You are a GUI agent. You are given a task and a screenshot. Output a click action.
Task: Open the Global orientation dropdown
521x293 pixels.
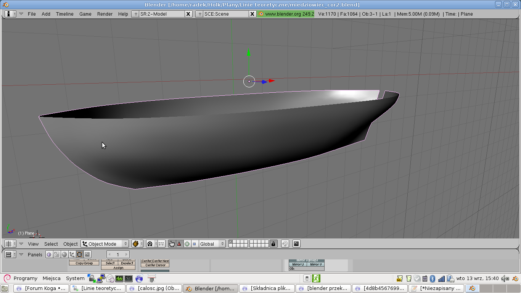[x=212, y=244]
